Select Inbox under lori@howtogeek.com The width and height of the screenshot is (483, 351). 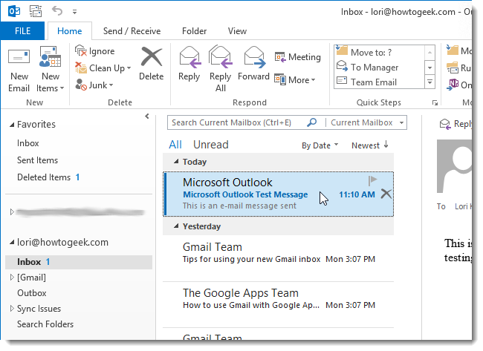click(x=79, y=262)
